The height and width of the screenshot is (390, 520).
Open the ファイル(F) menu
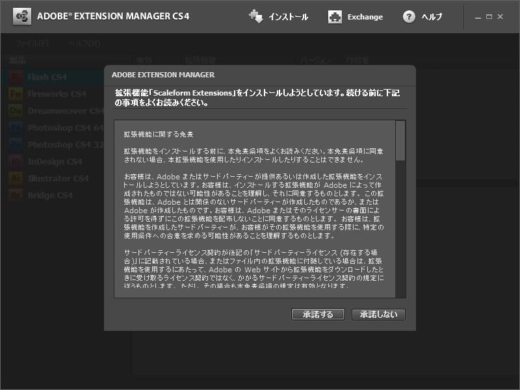pyautogui.click(x=32, y=44)
